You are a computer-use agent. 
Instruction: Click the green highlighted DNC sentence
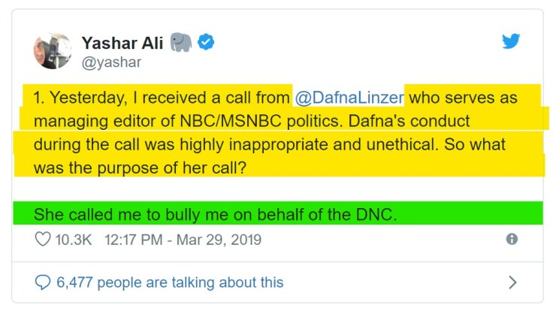coord(215,215)
